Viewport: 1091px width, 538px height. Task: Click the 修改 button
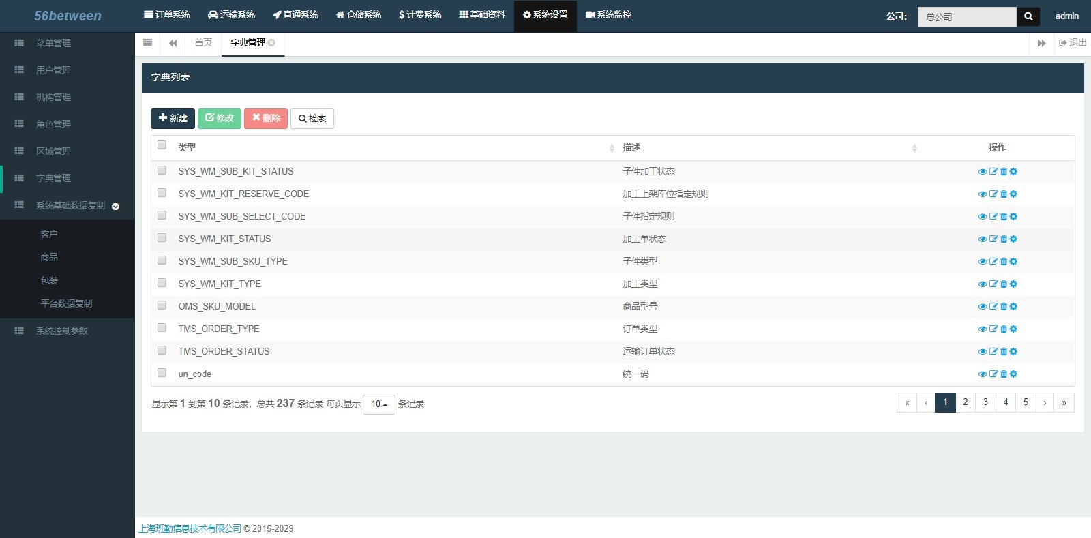point(220,119)
